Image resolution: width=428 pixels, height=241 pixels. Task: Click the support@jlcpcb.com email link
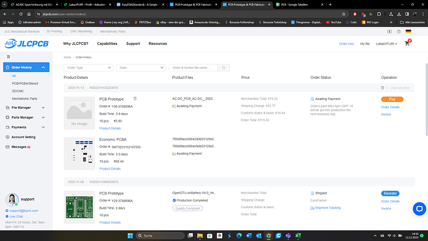24,211
